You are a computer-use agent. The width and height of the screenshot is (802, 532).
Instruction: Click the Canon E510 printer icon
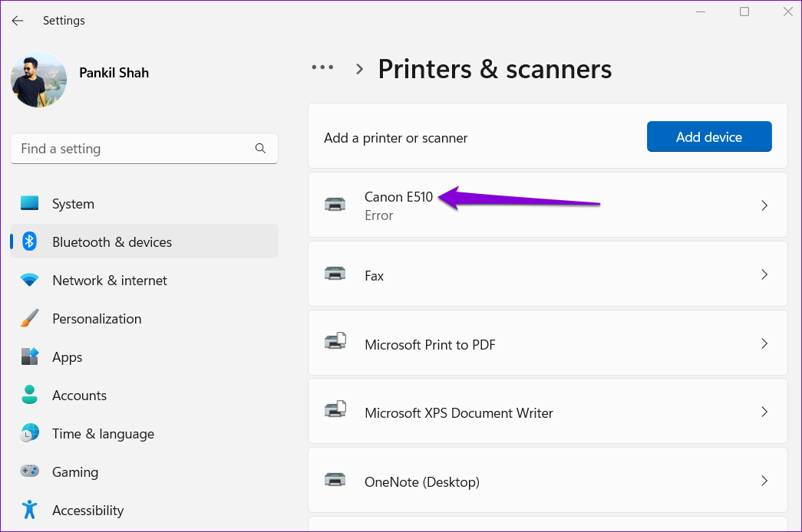click(x=335, y=205)
